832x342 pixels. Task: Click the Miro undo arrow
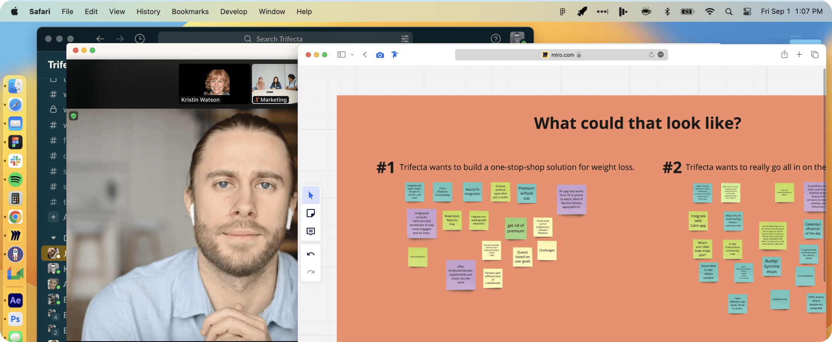311,254
